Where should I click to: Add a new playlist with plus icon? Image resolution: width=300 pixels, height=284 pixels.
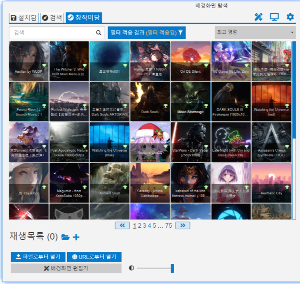76,237
